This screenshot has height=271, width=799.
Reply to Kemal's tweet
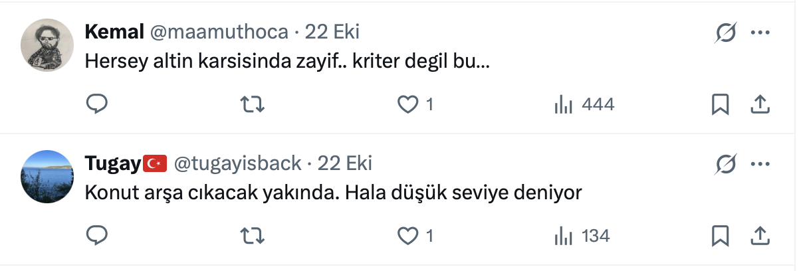tap(97, 104)
